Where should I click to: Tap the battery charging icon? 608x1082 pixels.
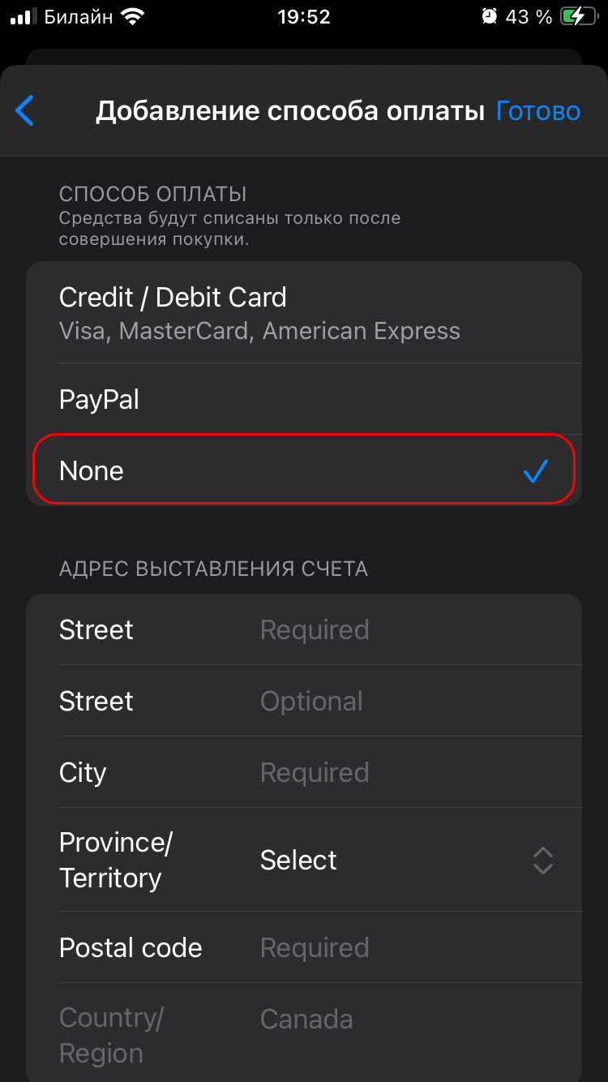577,16
